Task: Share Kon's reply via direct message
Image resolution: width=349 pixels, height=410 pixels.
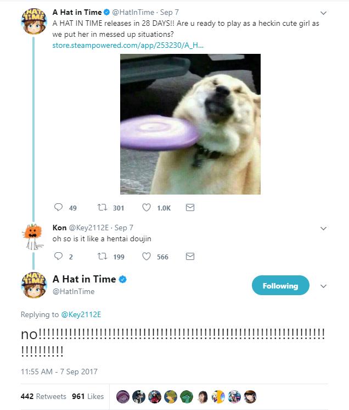Action: coord(190,257)
